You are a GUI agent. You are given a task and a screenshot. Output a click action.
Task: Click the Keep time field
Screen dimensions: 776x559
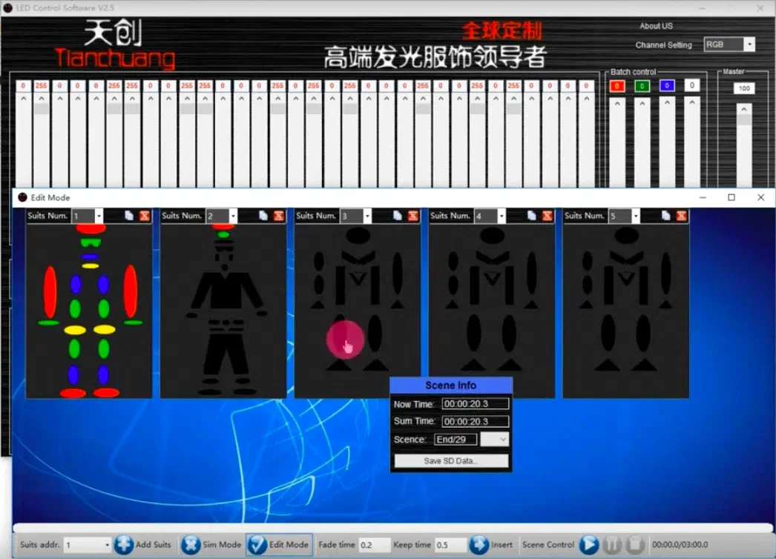click(451, 545)
